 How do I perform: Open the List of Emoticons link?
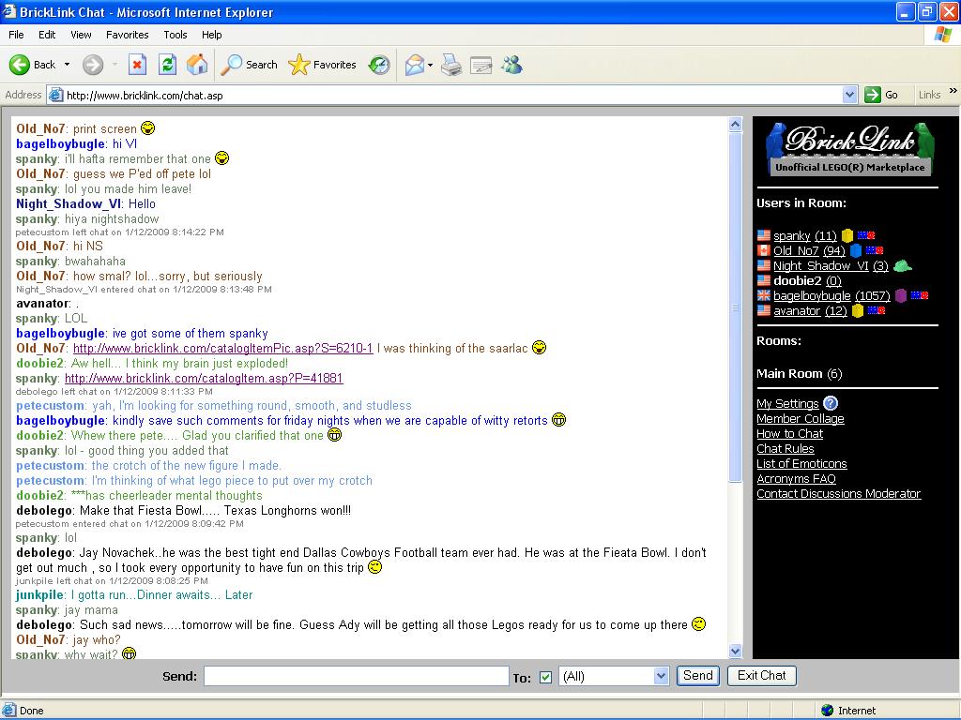point(801,463)
